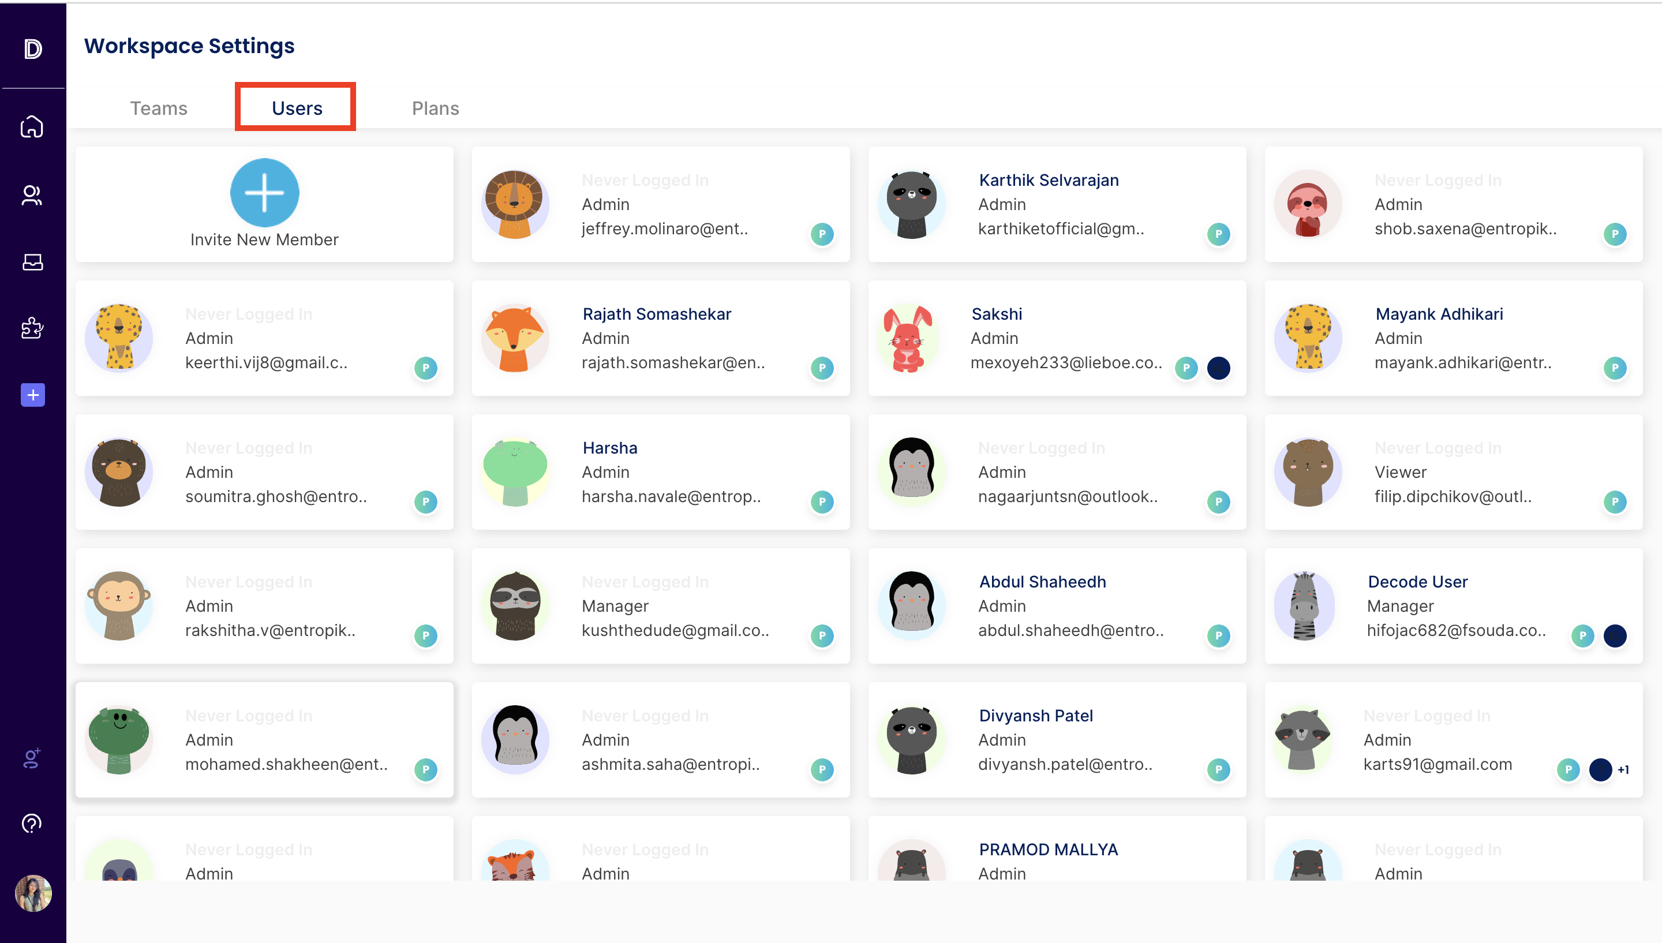Click the D logo at the top left
This screenshot has height=943, width=1662.
pyautogui.click(x=32, y=49)
